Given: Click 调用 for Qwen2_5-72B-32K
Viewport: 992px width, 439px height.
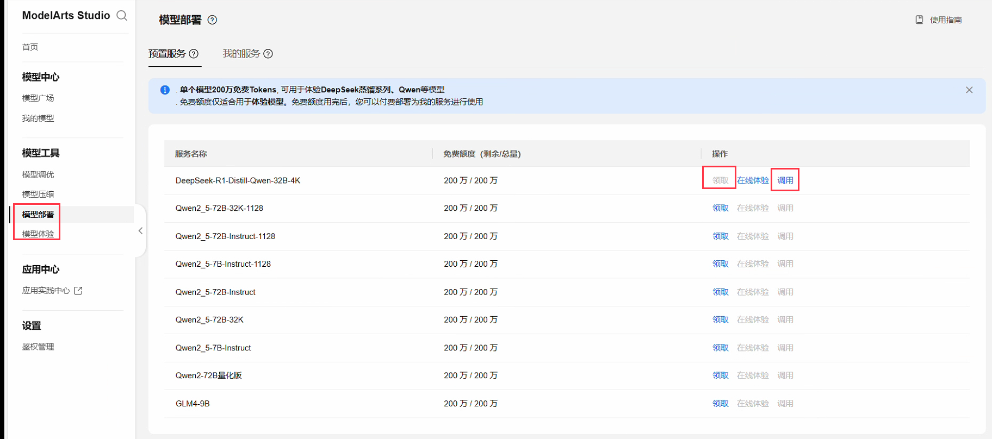Looking at the screenshot, I should click(x=785, y=320).
